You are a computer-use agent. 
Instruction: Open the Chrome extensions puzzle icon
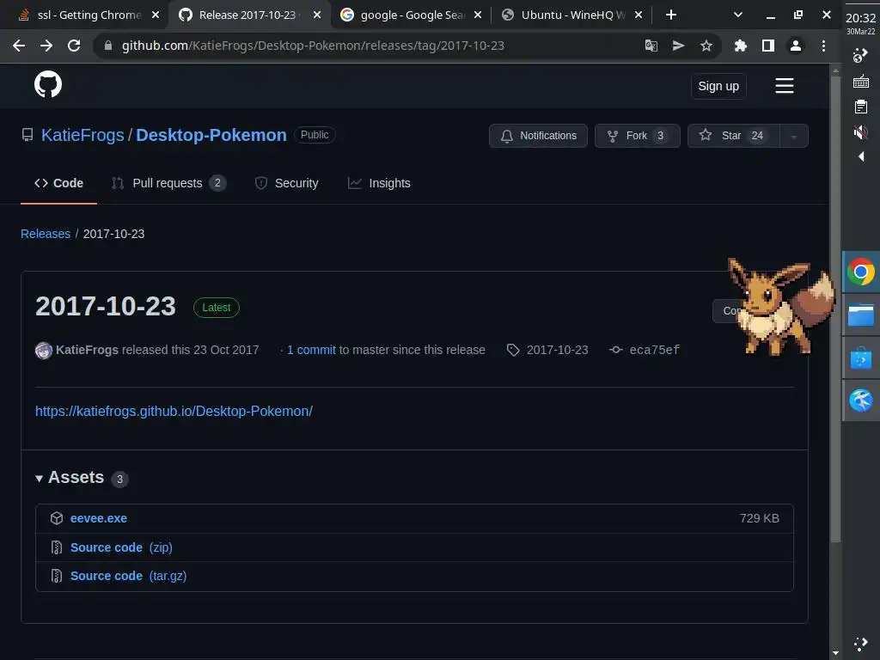(x=741, y=46)
